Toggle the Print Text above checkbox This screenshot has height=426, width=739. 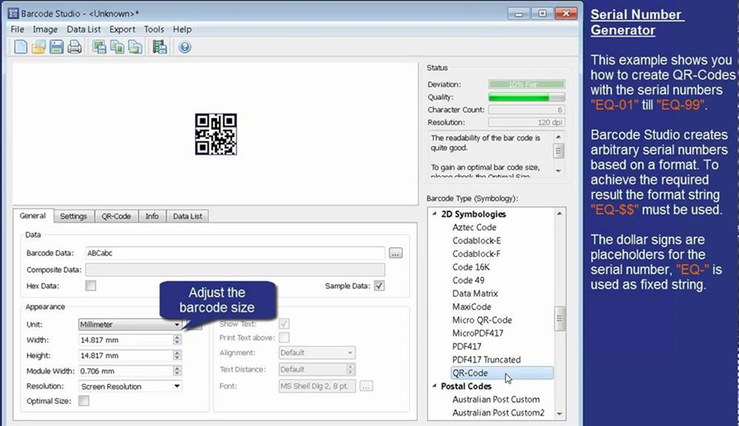click(284, 338)
